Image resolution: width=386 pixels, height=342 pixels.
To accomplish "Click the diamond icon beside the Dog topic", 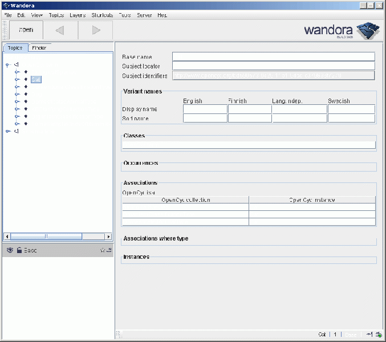I will click(x=26, y=95).
